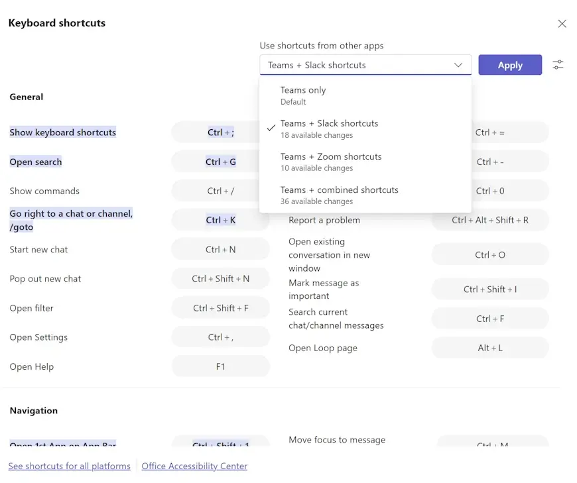Viewport: 577px width, 483px height.
Task: Click the Use shortcuts from other apps label
Action: 322,46
